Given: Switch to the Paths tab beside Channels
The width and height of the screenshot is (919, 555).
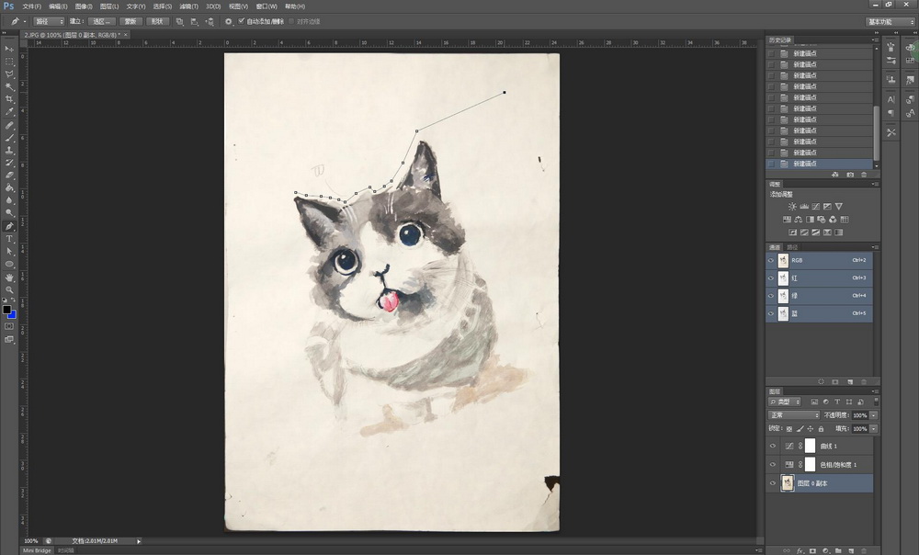Looking at the screenshot, I should click(x=792, y=247).
